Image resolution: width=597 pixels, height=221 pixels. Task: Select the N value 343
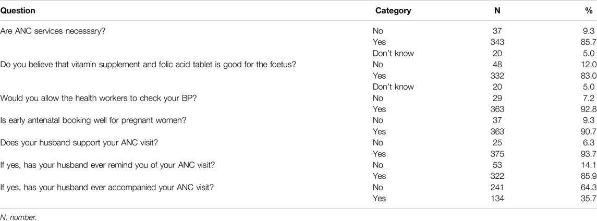[497, 42]
